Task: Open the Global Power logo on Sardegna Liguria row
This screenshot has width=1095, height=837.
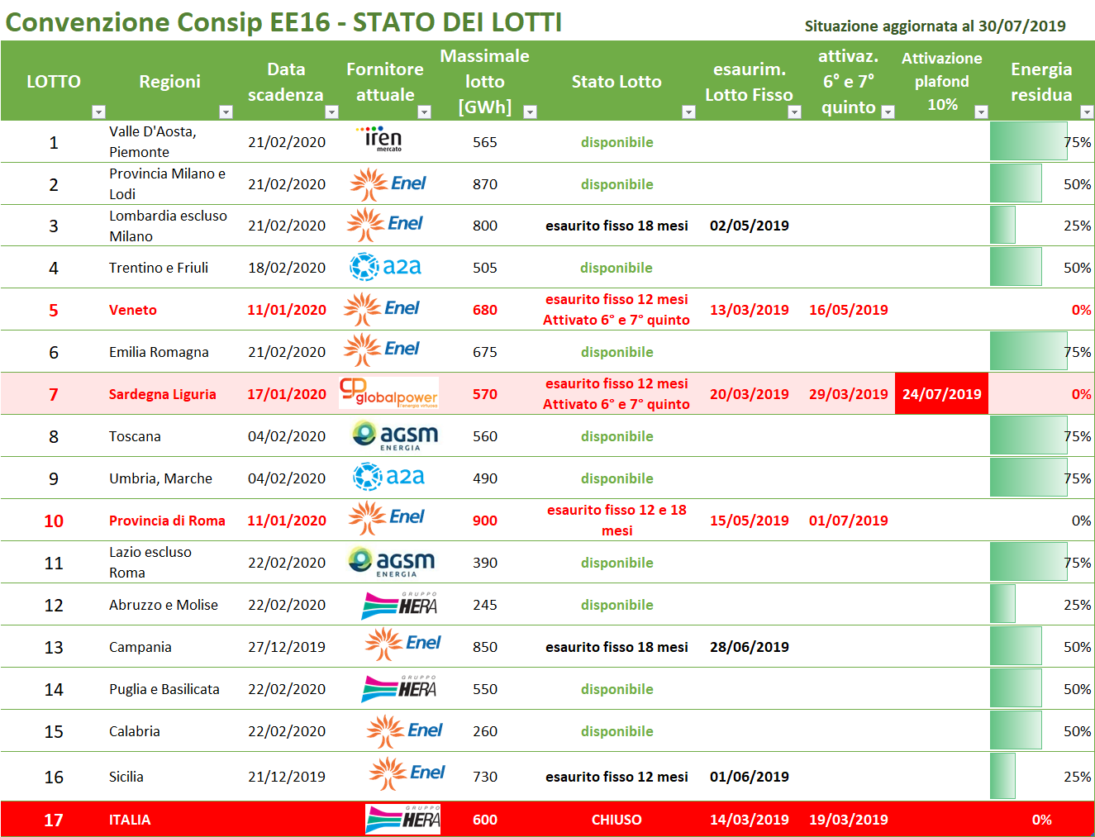Action: pyautogui.click(x=388, y=393)
